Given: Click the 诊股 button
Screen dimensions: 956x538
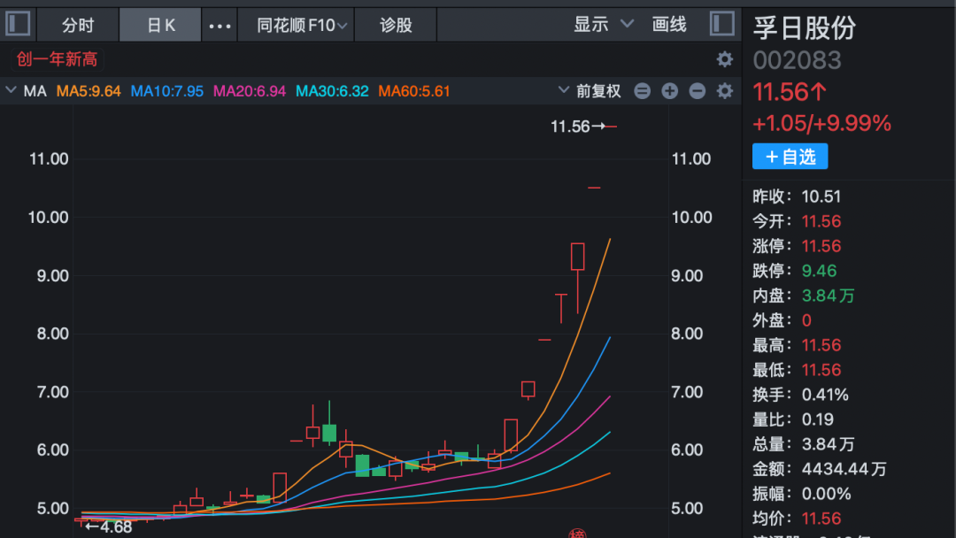Looking at the screenshot, I should tap(396, 25).
